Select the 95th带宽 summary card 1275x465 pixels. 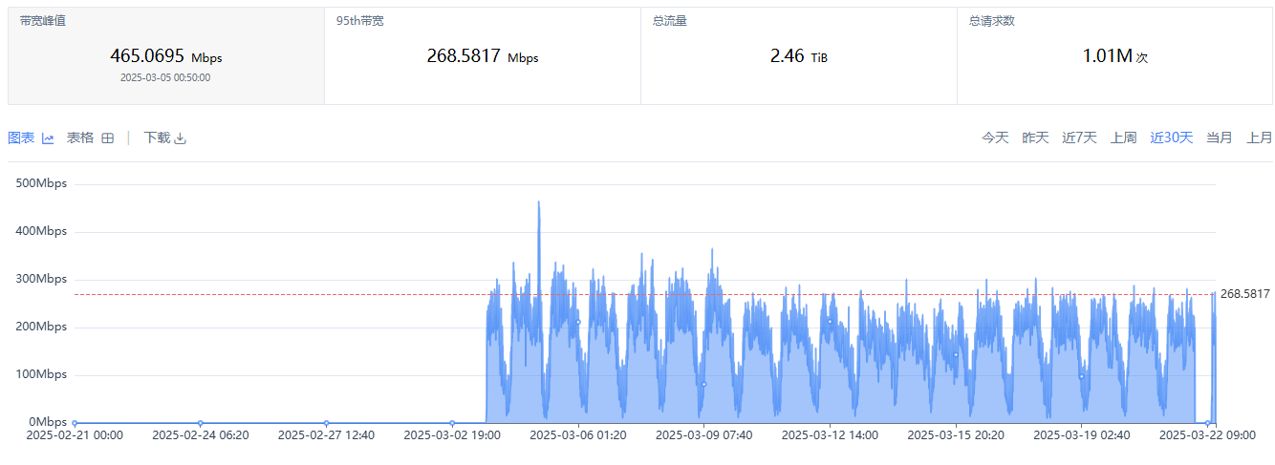[x=483, y=55]
